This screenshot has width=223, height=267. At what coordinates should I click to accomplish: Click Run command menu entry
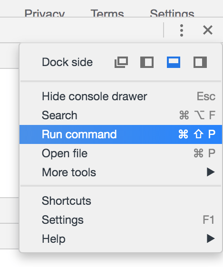coord(121,134)
